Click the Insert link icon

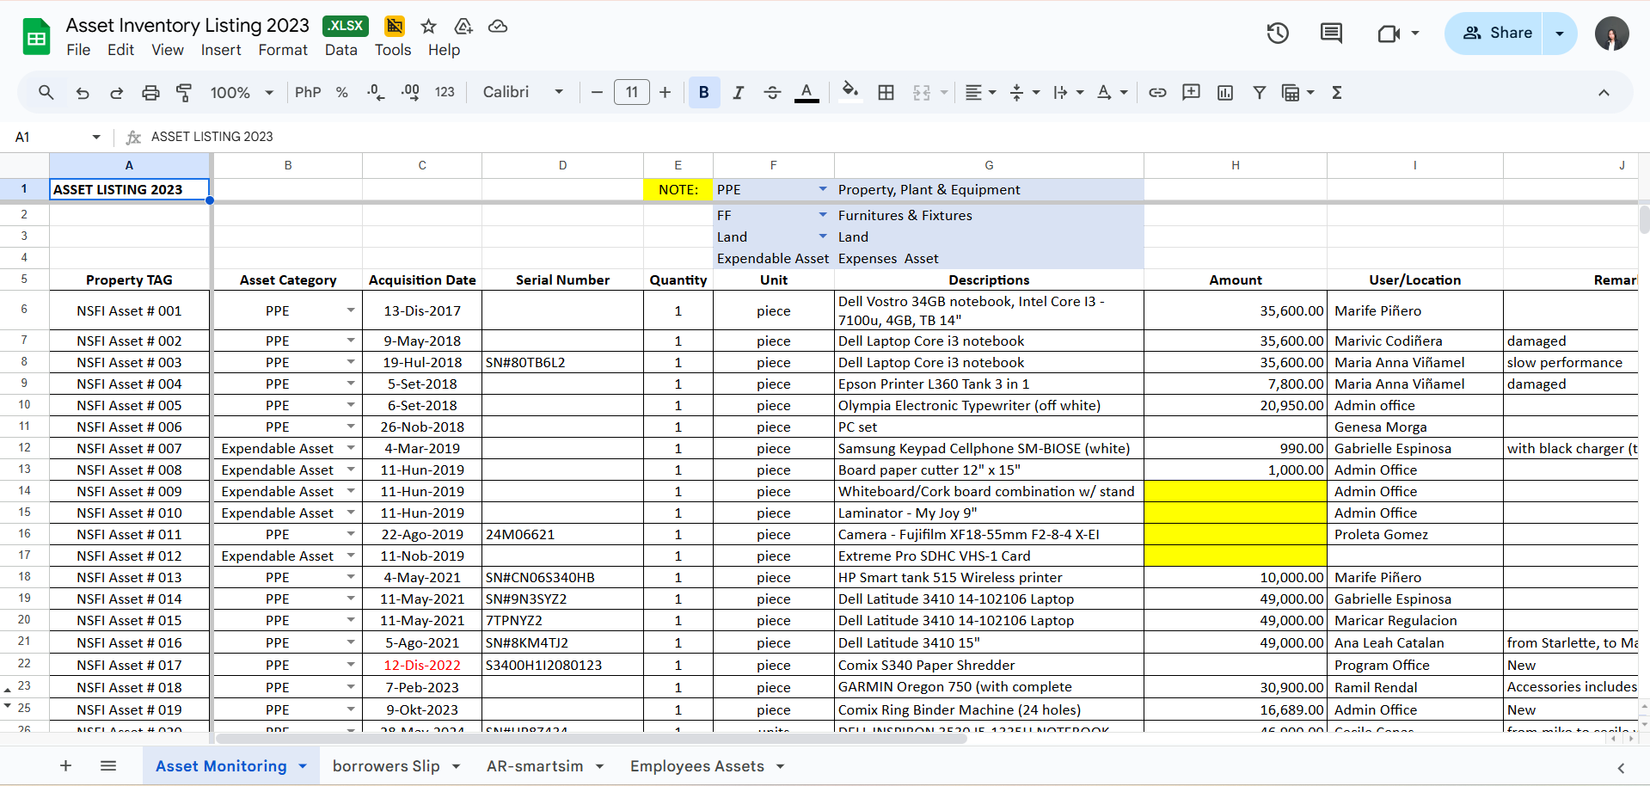click(1157, 93)
